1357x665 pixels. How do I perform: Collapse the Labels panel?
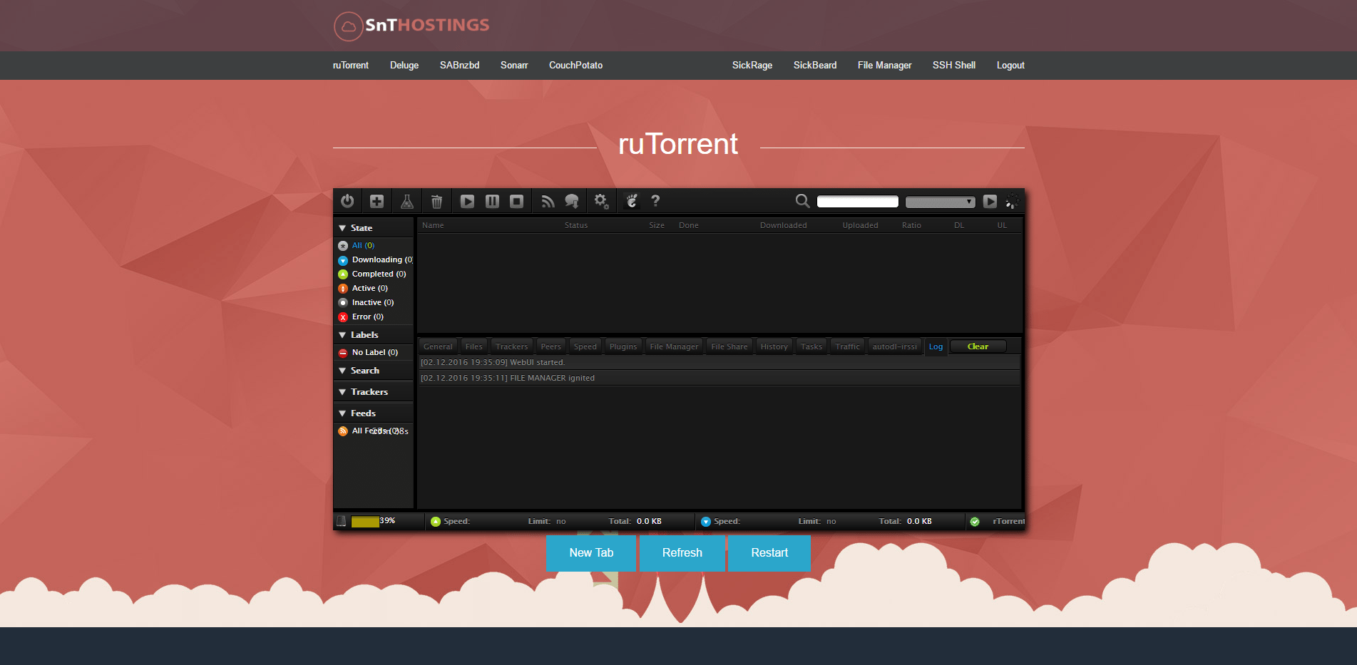click(374, 335)
